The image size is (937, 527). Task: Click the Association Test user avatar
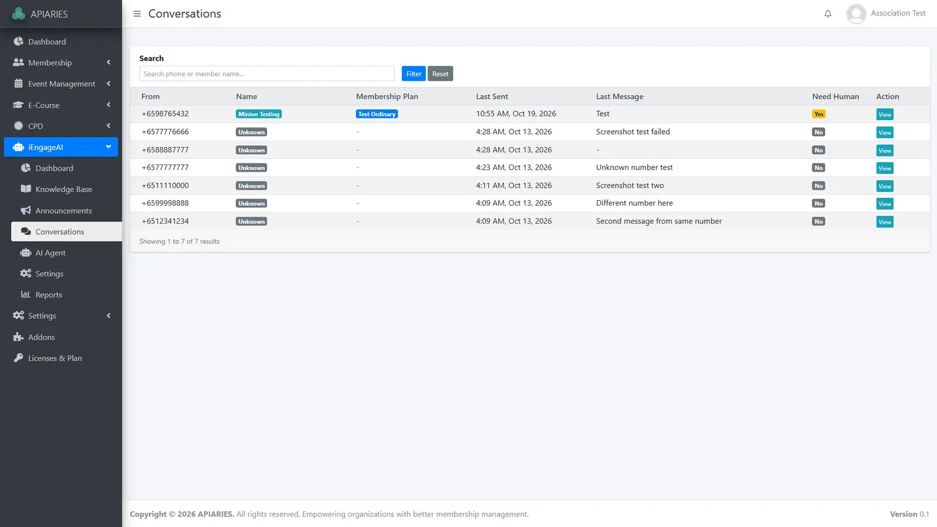(856, 13)
